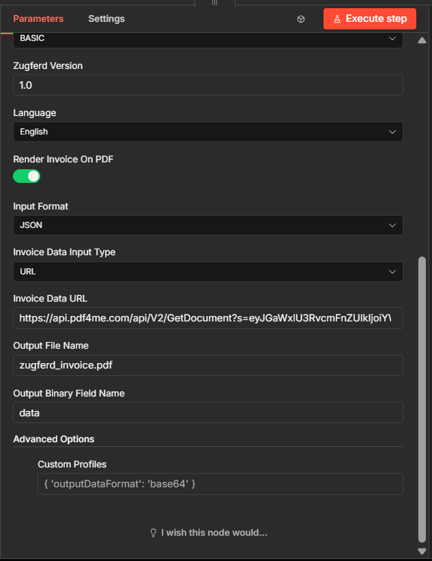Switch to the Settings tab
Image resolution: width=432 pixels, height=561 pixels.
(x=106, y=18)
